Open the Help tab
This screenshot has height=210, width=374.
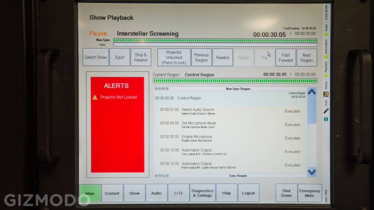227,193
